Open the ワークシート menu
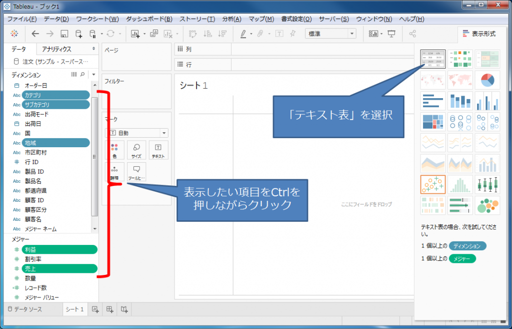The width and height of the screenshot is (512, 329). click(x=97, y=19)
